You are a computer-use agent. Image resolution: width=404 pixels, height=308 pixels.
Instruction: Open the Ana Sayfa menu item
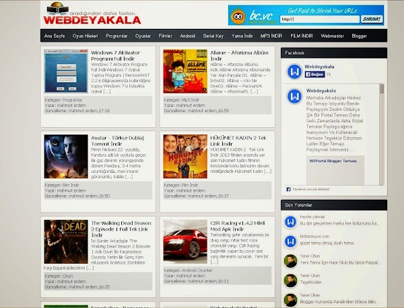55,36
